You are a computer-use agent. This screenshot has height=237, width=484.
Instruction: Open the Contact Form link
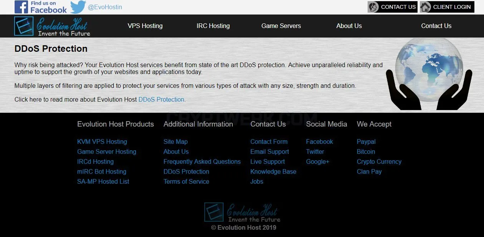click(269, 142)
